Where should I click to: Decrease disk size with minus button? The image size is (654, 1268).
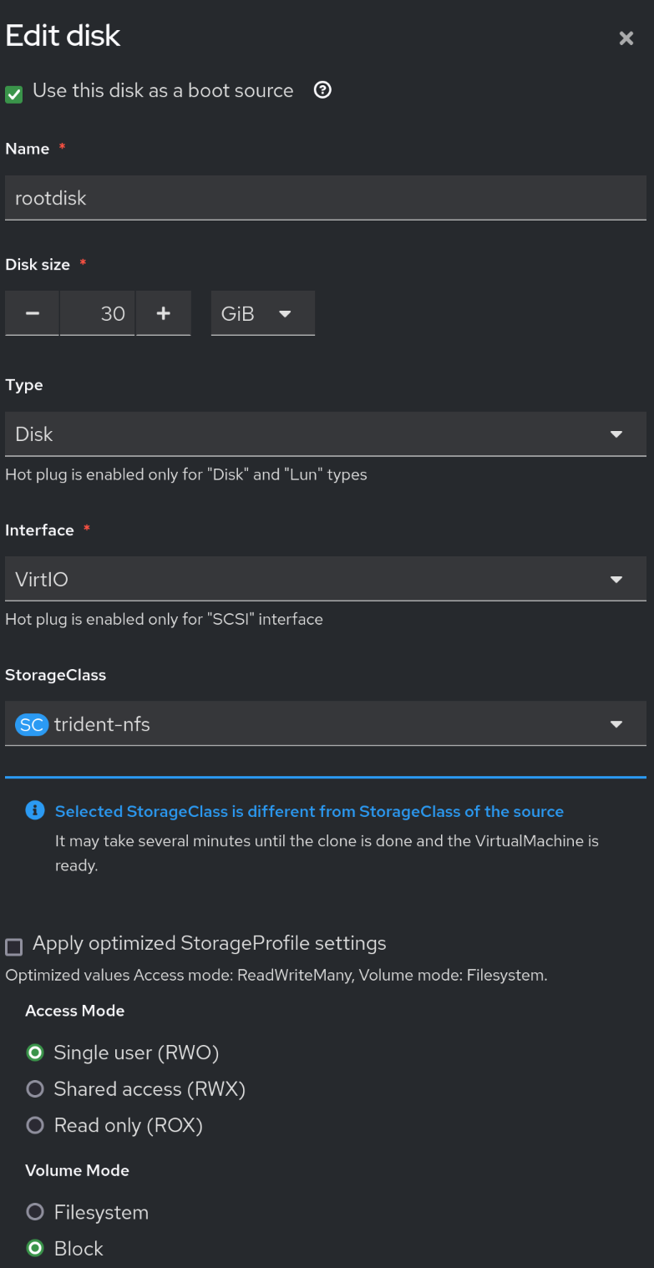click(x=33, y=313)
